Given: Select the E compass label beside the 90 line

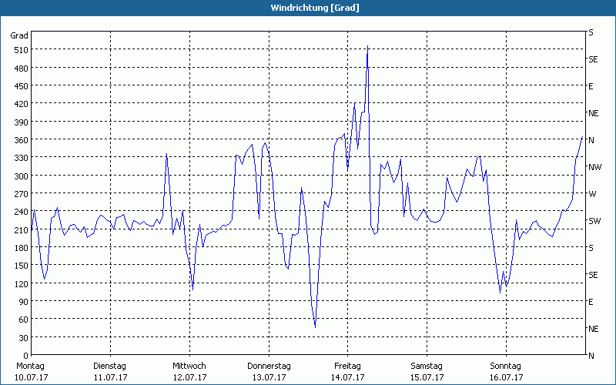Looking at the screenshot, I should pyautogui.click(x=591, y=302).
